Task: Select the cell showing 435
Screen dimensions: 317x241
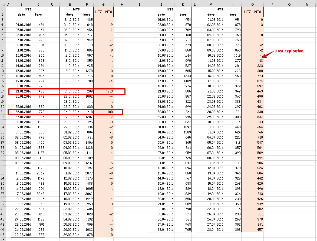Action: click(87, 20)
